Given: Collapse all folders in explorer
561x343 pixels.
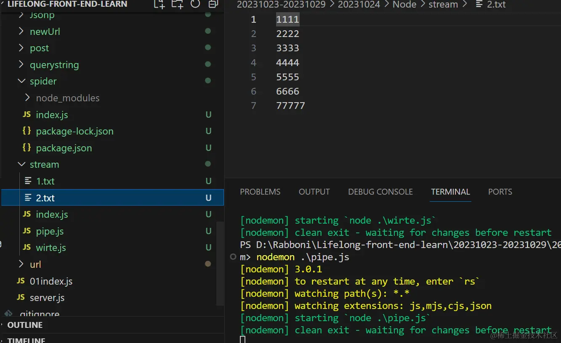Looking at the screenshot, I should (213, 4).
